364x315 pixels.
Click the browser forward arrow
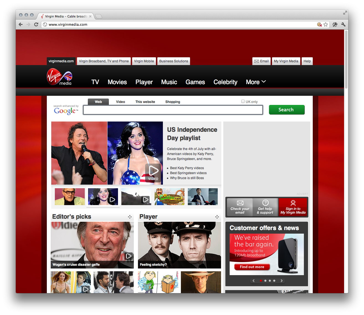(x=28, y=24)
